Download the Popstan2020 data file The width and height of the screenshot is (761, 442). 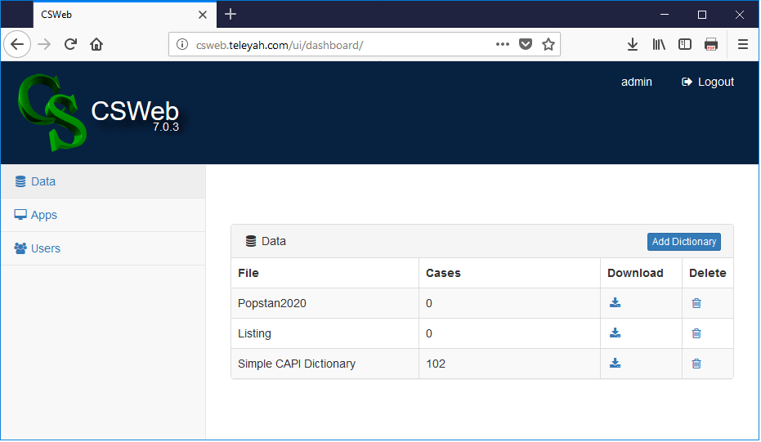615,303
